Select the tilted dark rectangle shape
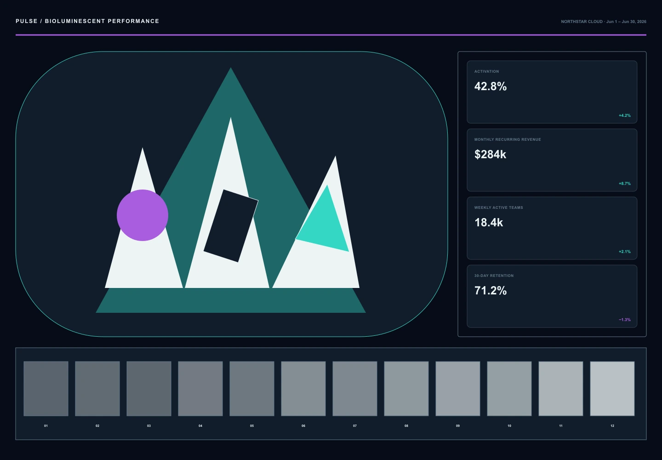Viewport: 662px width, 460px height. click(231, 226)
